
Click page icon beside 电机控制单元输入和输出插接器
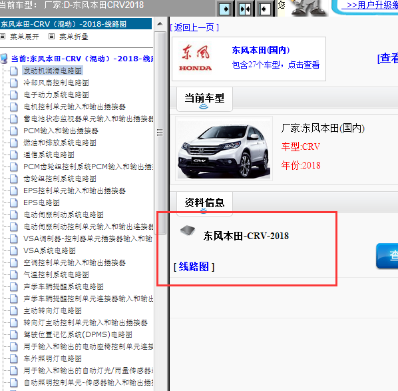tap(14, 107)
